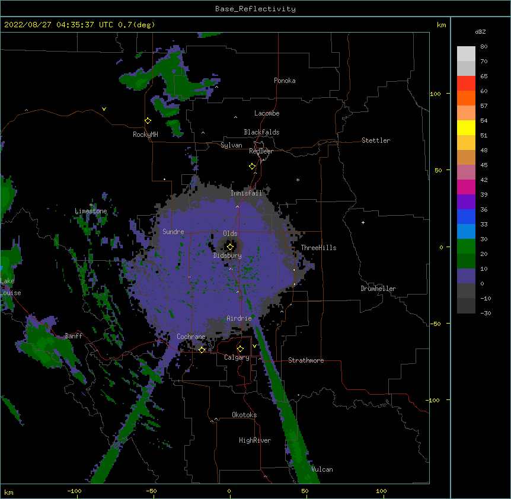The image size is (511, 499).
Task: Click the Sundre label
Action: (x=173, y=232)
